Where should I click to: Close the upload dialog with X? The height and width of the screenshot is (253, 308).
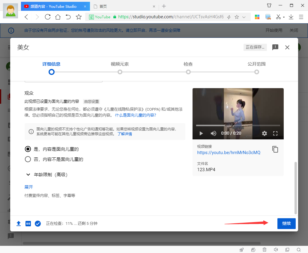287,47
